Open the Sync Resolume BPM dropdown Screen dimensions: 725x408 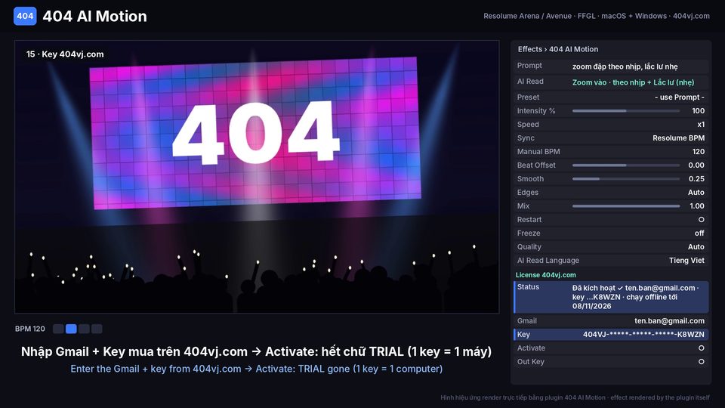pos(678,138)
